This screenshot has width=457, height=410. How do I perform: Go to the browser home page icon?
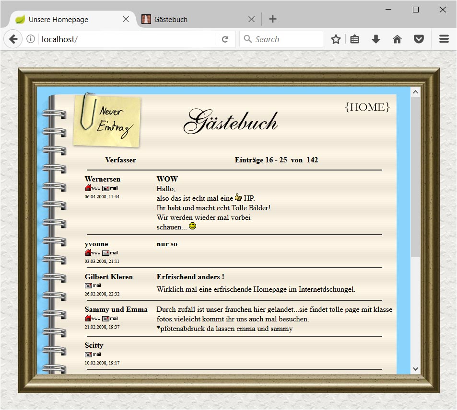click(397, 39)
